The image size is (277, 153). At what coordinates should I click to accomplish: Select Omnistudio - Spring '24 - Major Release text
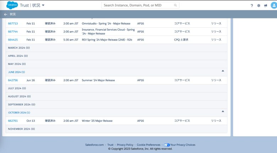pos(106,23)
